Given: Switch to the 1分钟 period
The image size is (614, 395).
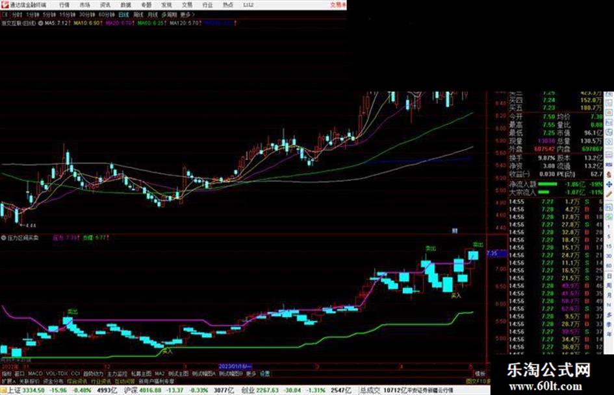Looking at the screenshot, I should pos(32,14).
